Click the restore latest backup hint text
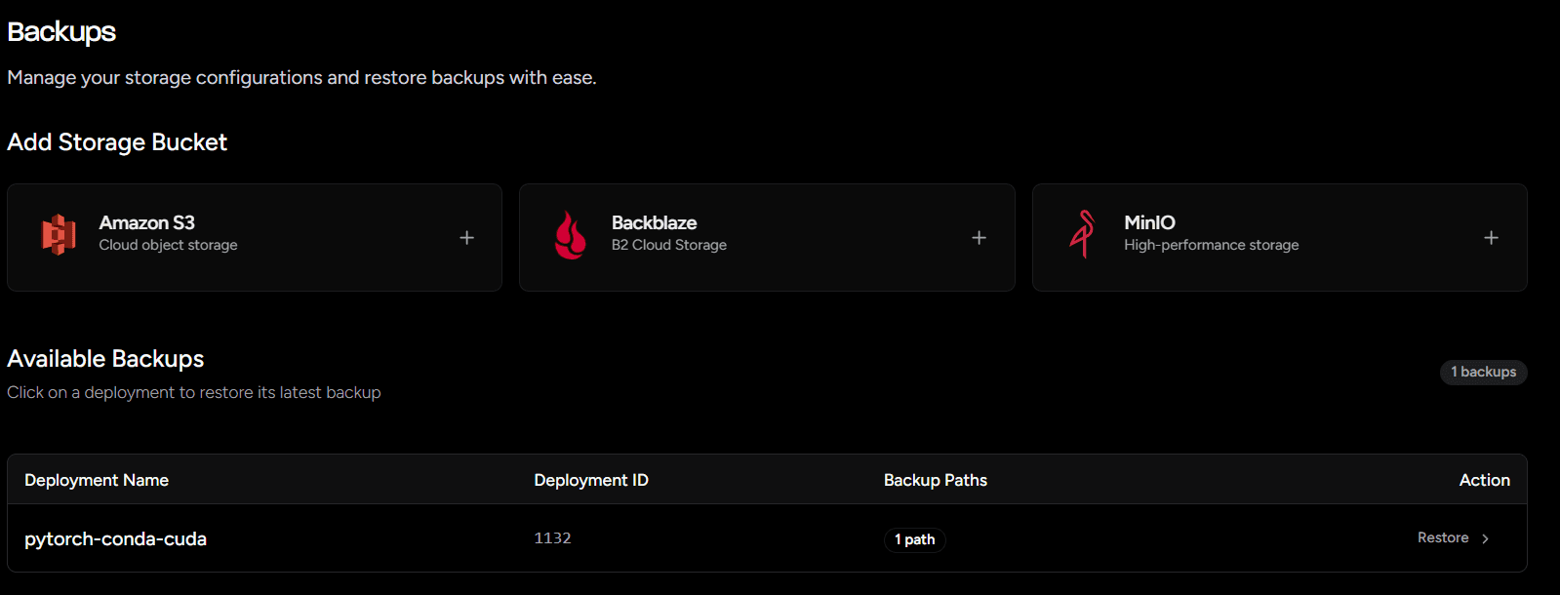Screen dimensions: 1560x595 pos(194,392)
